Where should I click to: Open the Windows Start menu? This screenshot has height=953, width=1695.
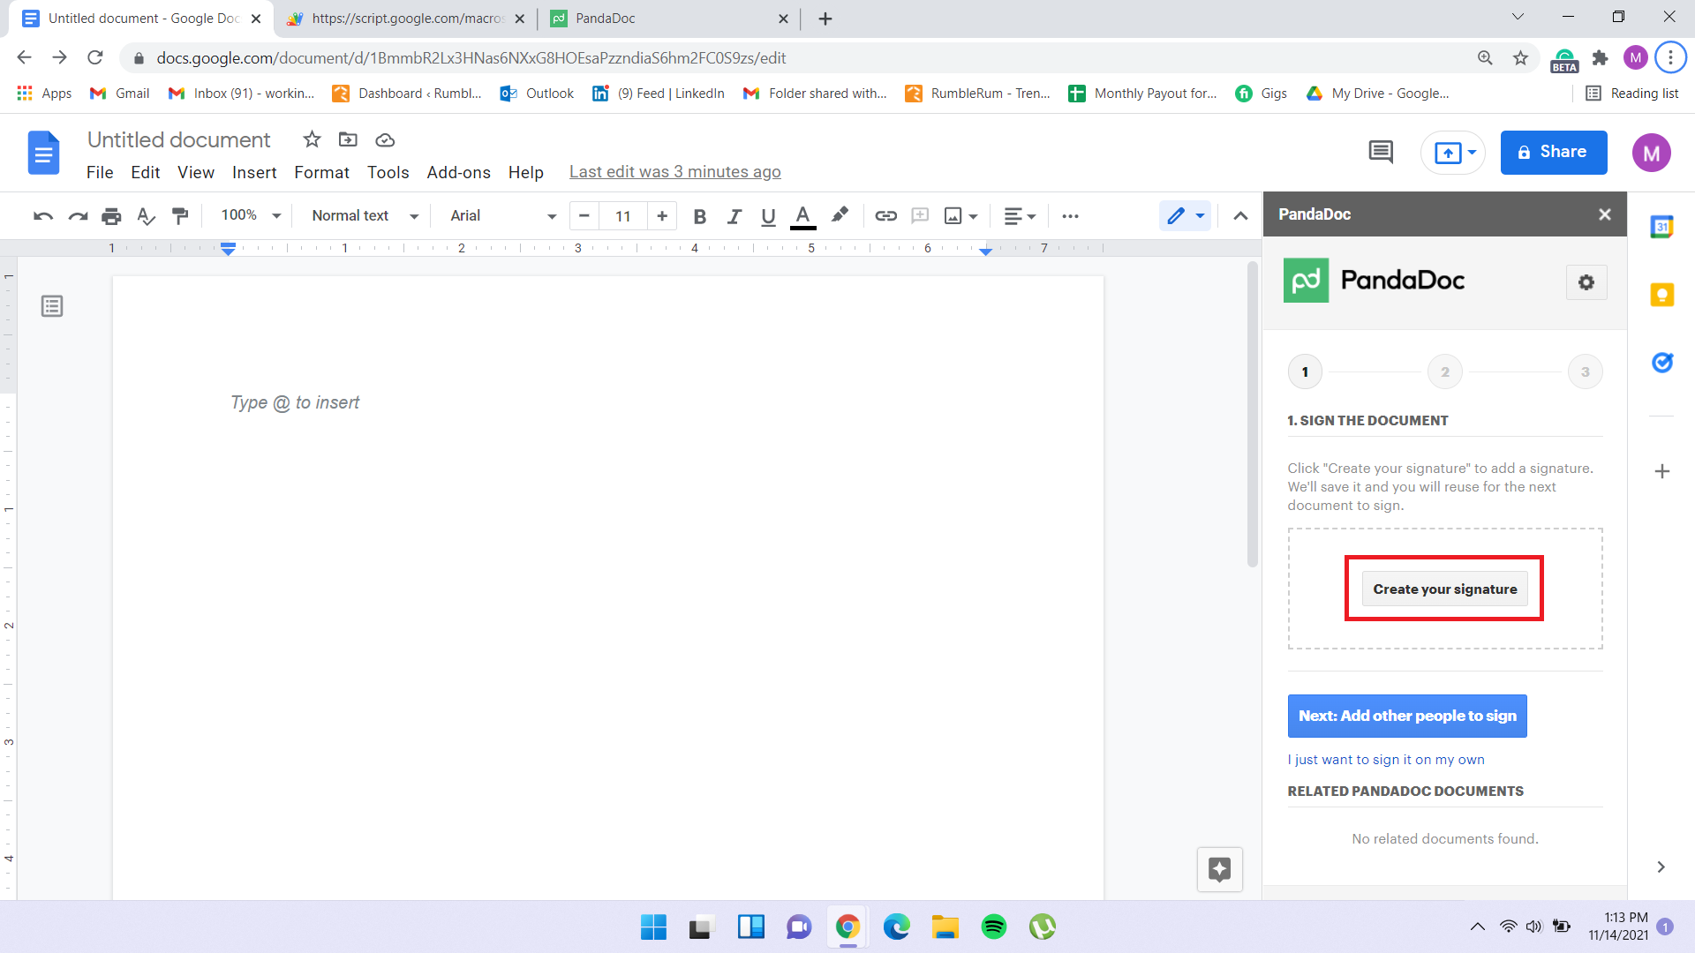pyautogui.click(x=653, y=927)
